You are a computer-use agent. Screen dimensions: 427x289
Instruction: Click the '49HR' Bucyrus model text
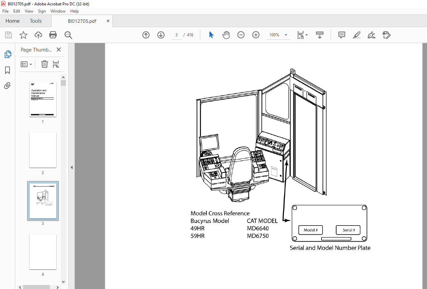pos(198,228)
